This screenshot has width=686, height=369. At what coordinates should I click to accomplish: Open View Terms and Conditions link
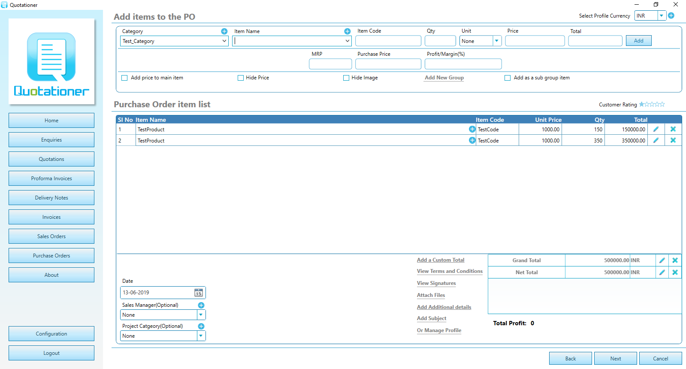pos(450,271)
